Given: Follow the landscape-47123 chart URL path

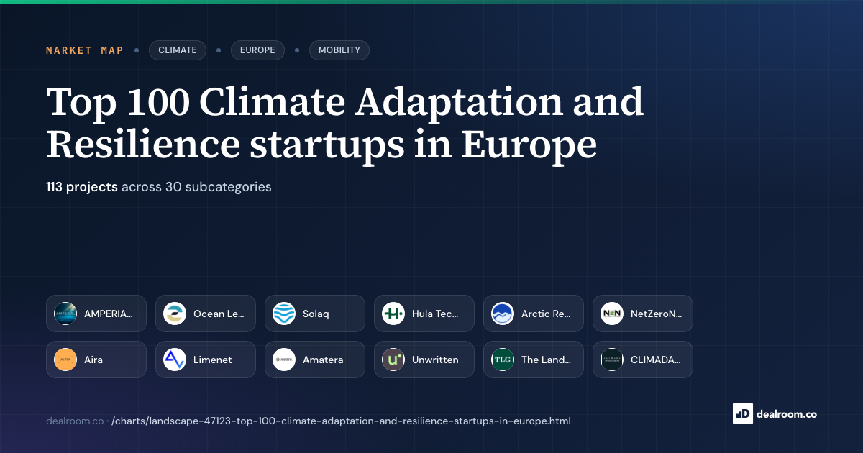Looking at the screenshot, I should (341, 421).
